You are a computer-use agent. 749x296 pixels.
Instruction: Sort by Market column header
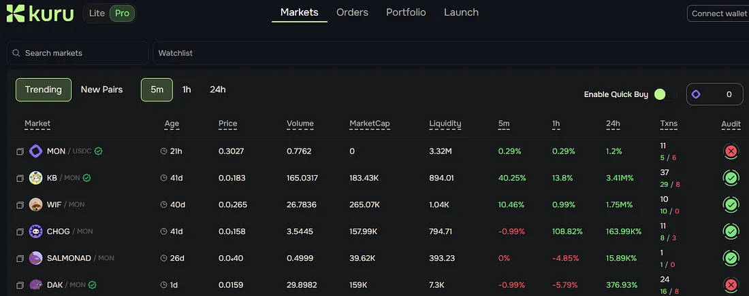(37, 124)
